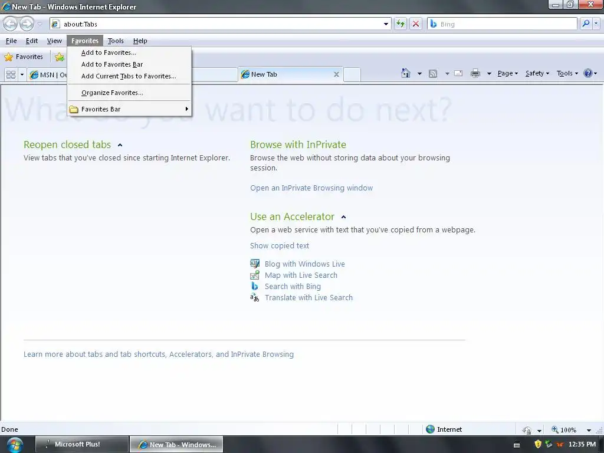Open the search provider dropdown arrow
This screenshot has width=604, height=453.
pyautogui.click(x=596, y=24)
